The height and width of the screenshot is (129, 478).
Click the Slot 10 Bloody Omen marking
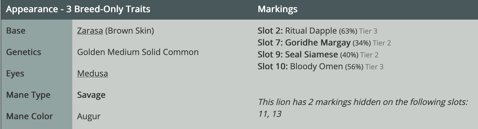tap(321, 66)
